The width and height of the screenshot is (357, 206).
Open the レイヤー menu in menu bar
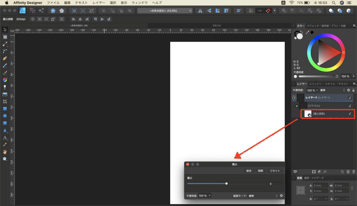(x=99, y=2)
